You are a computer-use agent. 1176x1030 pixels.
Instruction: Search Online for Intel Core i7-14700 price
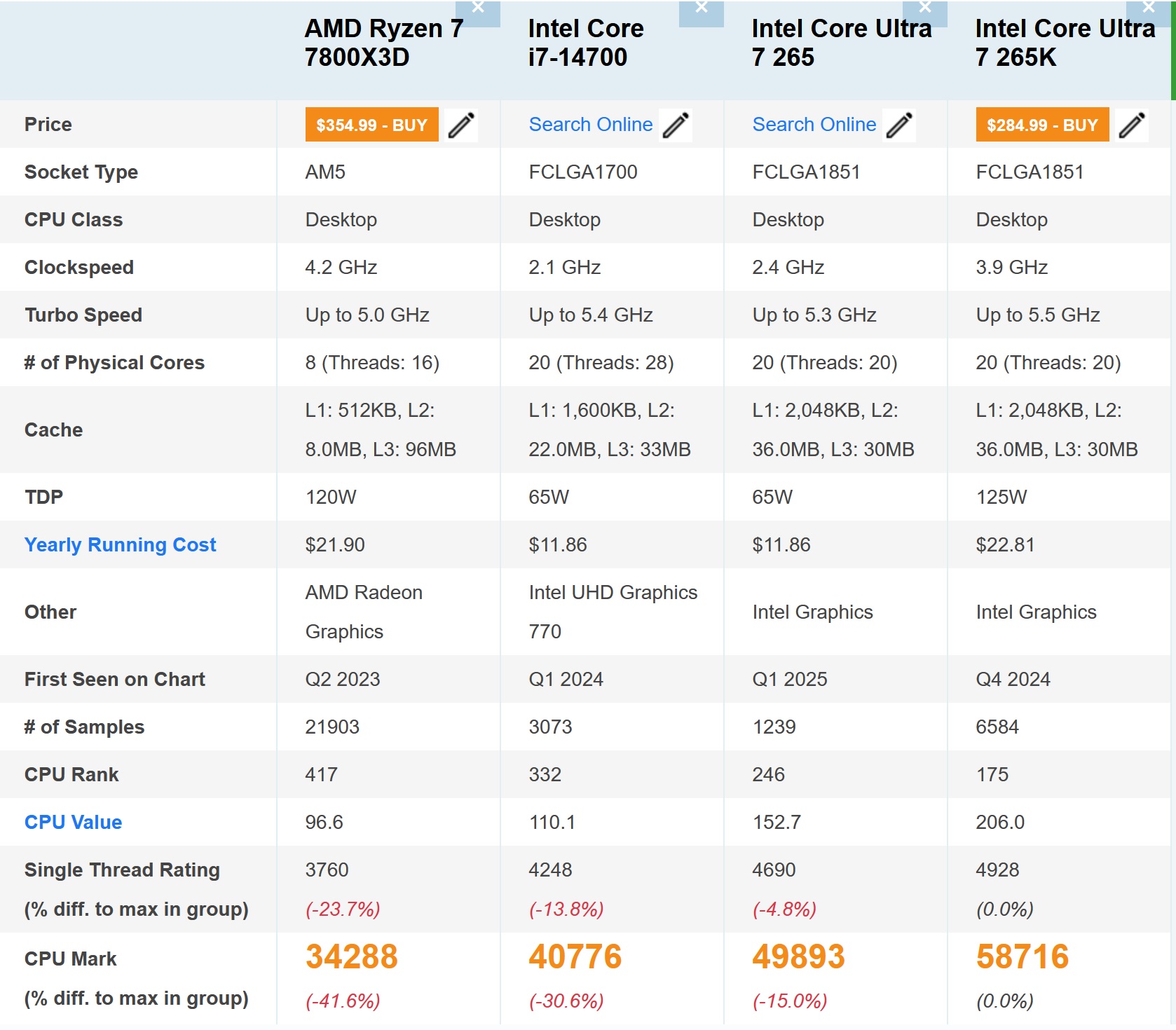coord(591,125)
